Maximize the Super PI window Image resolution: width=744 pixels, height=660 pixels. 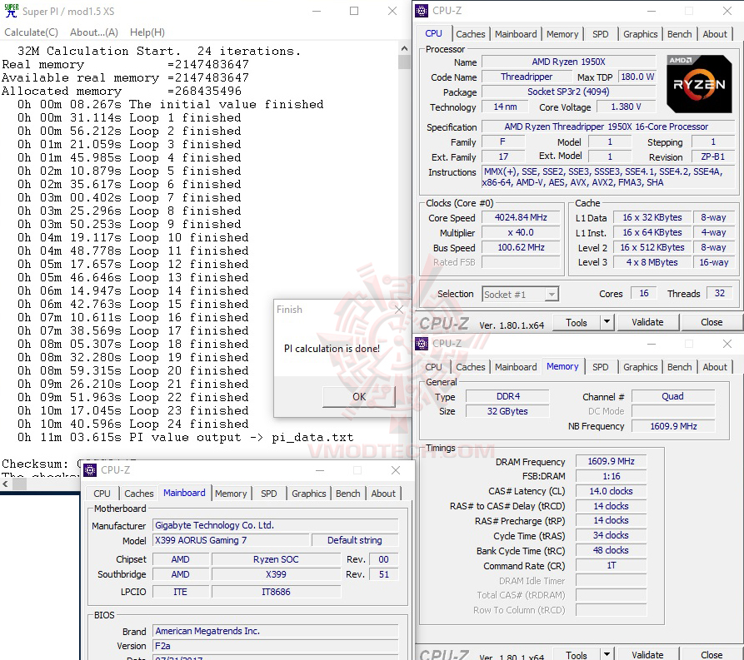(x=354, y=11)
